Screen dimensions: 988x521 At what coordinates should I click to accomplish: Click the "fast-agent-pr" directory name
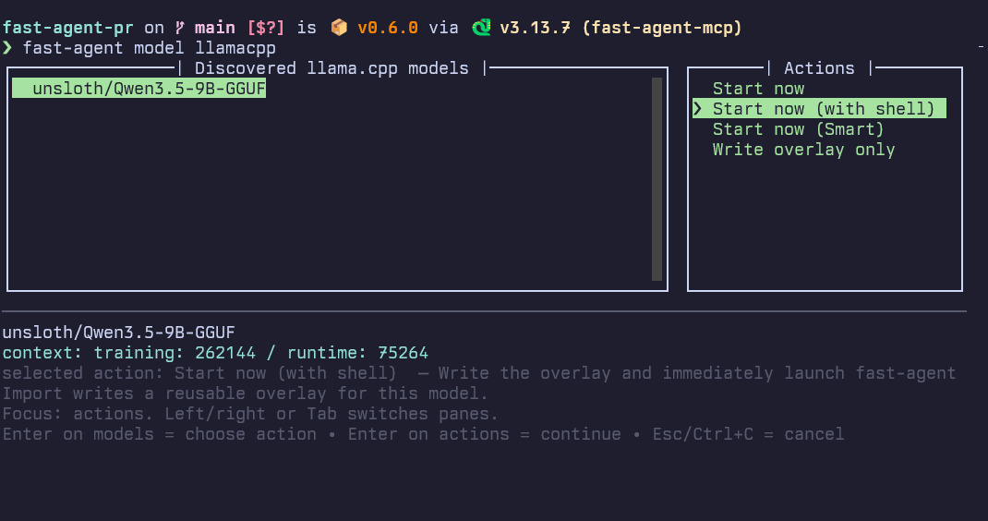tap(67, 28)
